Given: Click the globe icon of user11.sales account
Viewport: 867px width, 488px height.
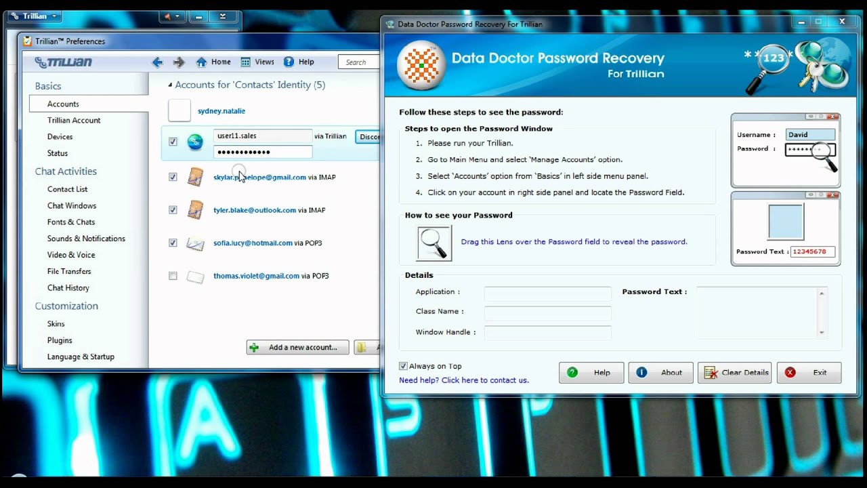Looking at the screenshot, I should click(195, 142).
